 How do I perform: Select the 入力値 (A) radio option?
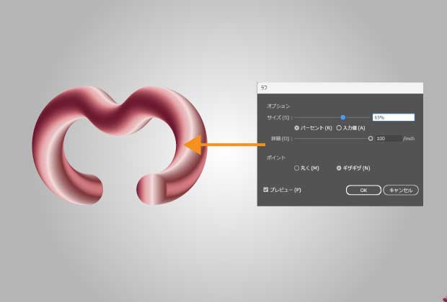pos(340,128)
